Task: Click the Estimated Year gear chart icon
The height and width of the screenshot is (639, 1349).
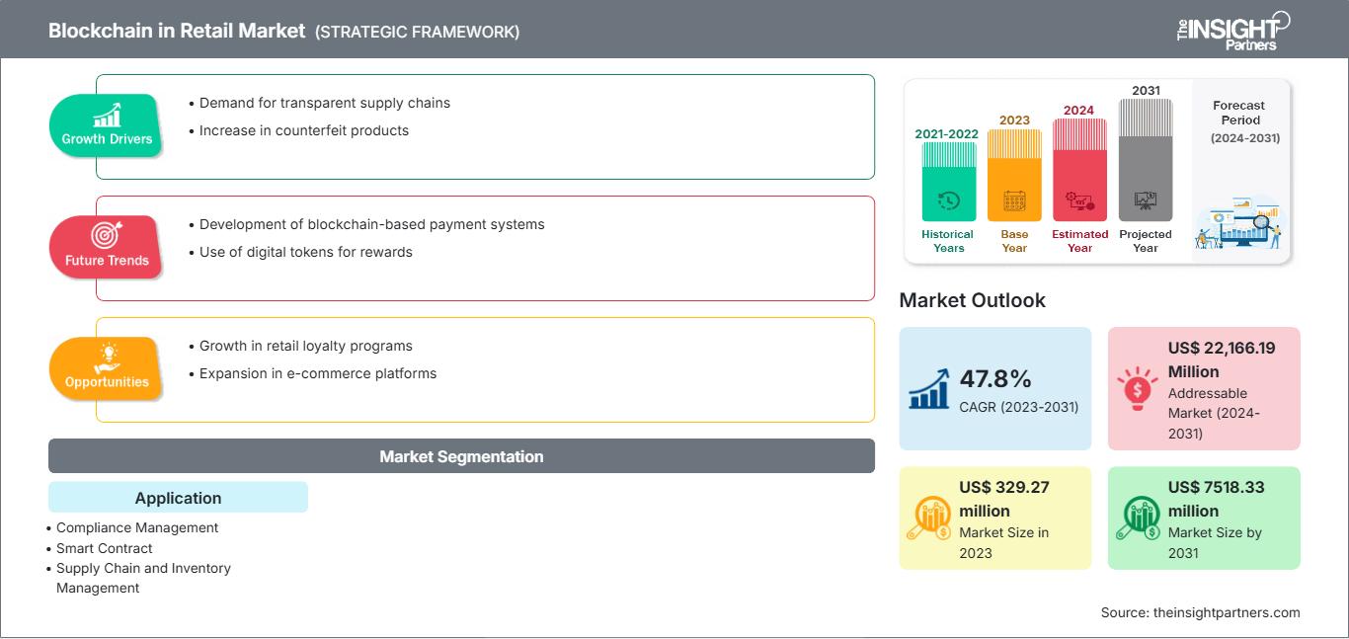Action: (1078, 201)
